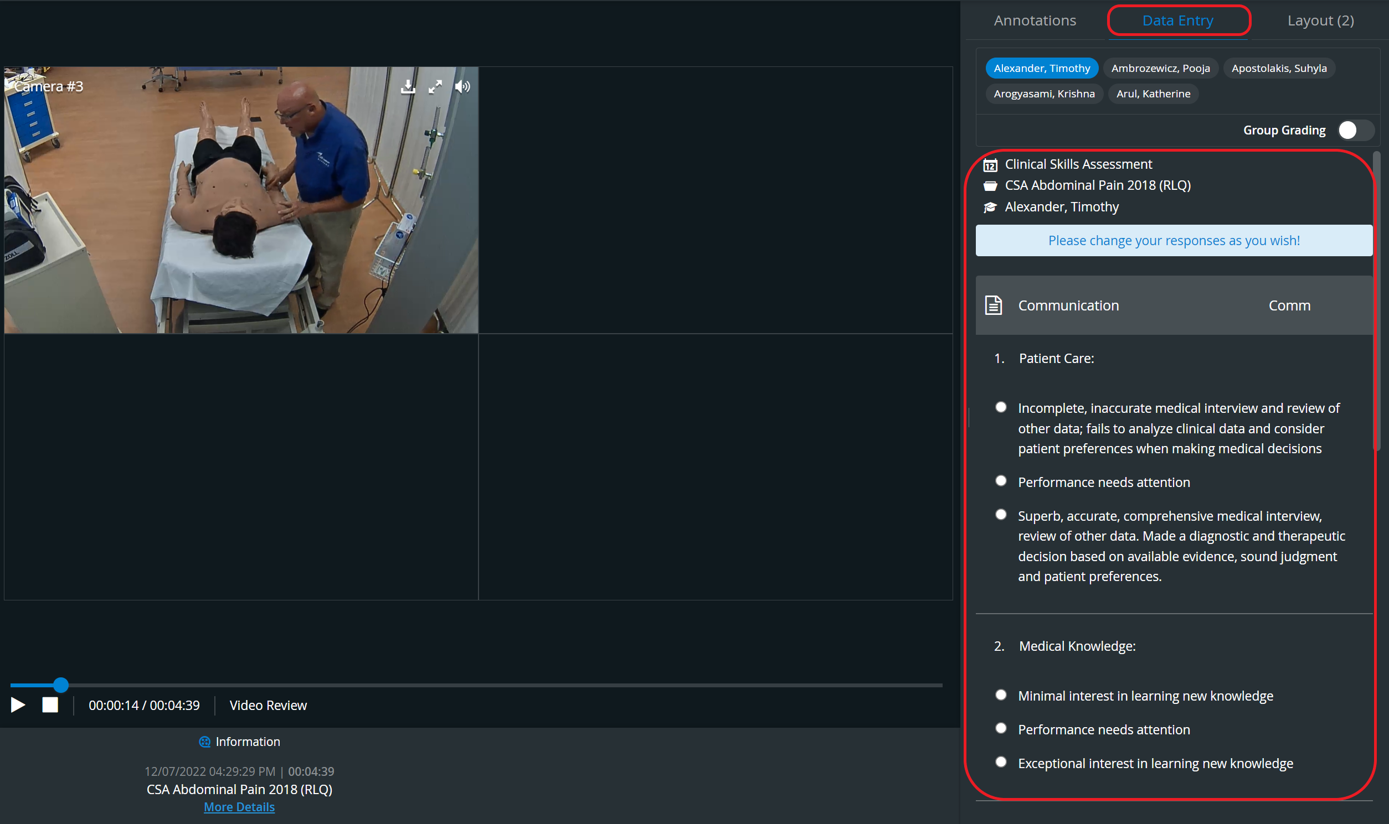Download the Camera #3 video

(x=408, y=87)
